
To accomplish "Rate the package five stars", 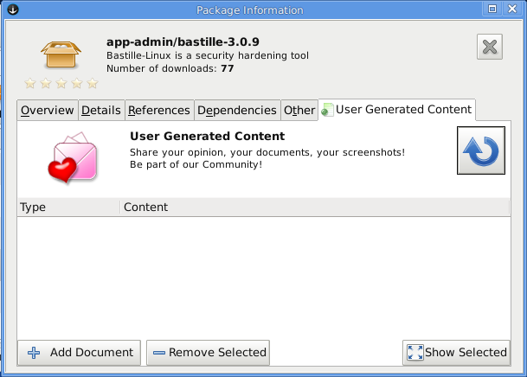I will click(x=93, y=83).
